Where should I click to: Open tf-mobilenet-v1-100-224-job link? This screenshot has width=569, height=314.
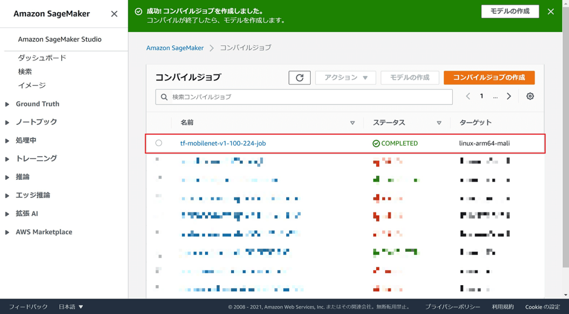(223, 144)
